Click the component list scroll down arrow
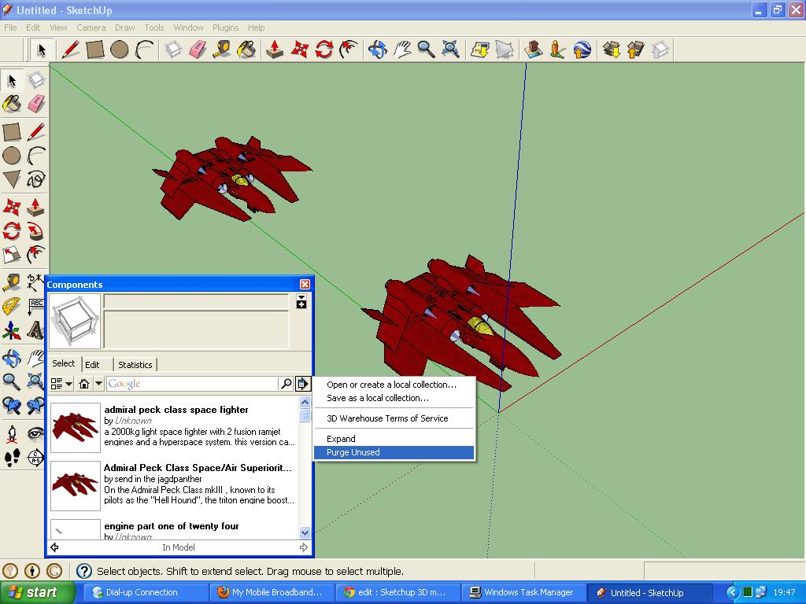 coord(305,532)
